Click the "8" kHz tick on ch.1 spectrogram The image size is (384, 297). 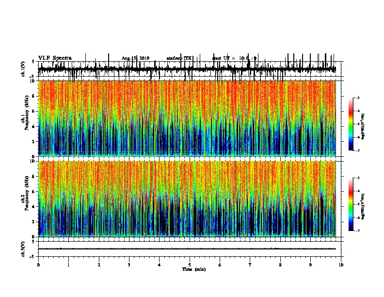pos(33,96)
